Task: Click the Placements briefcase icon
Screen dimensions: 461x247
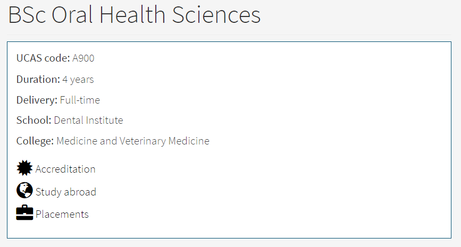Action: (x=24, y=212)
